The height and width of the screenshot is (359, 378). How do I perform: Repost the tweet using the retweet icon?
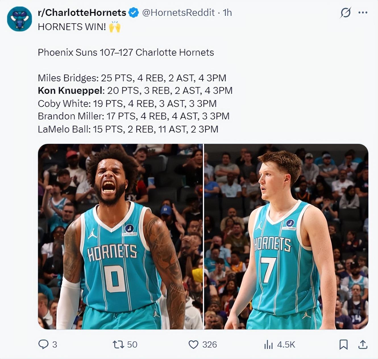click(118, 344)
